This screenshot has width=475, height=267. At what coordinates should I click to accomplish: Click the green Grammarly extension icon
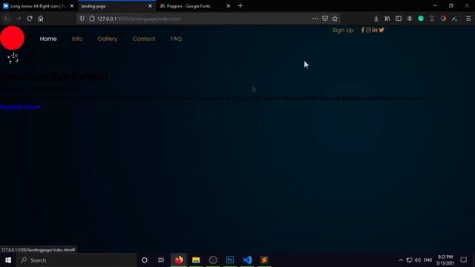click(421, 19)
